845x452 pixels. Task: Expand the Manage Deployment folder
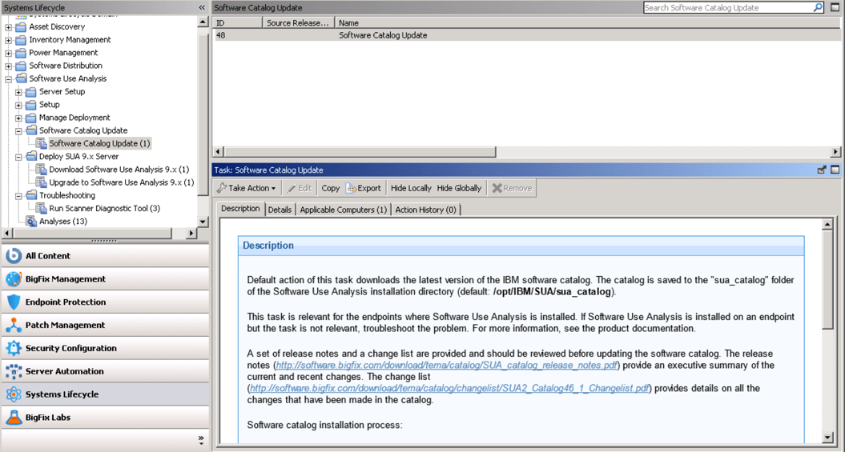tap(19, 118)
